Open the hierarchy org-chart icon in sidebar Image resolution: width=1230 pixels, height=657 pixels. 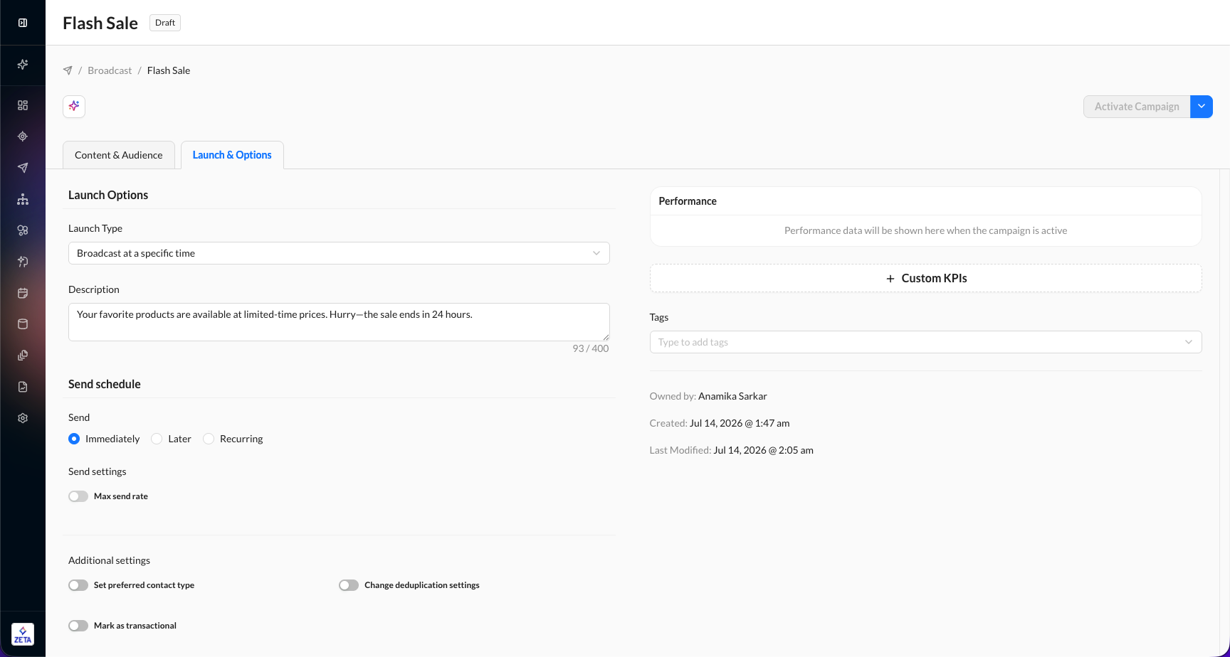pos(23,199)
